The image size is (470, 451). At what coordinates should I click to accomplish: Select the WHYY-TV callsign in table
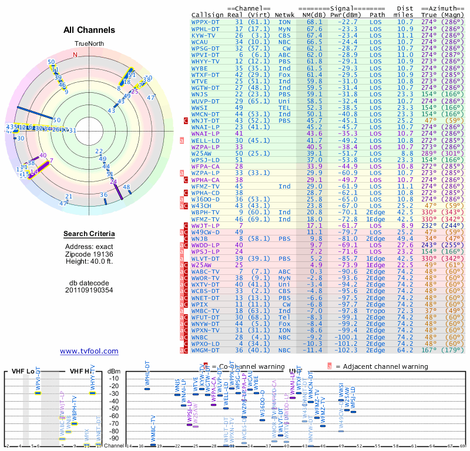(205, 62)
